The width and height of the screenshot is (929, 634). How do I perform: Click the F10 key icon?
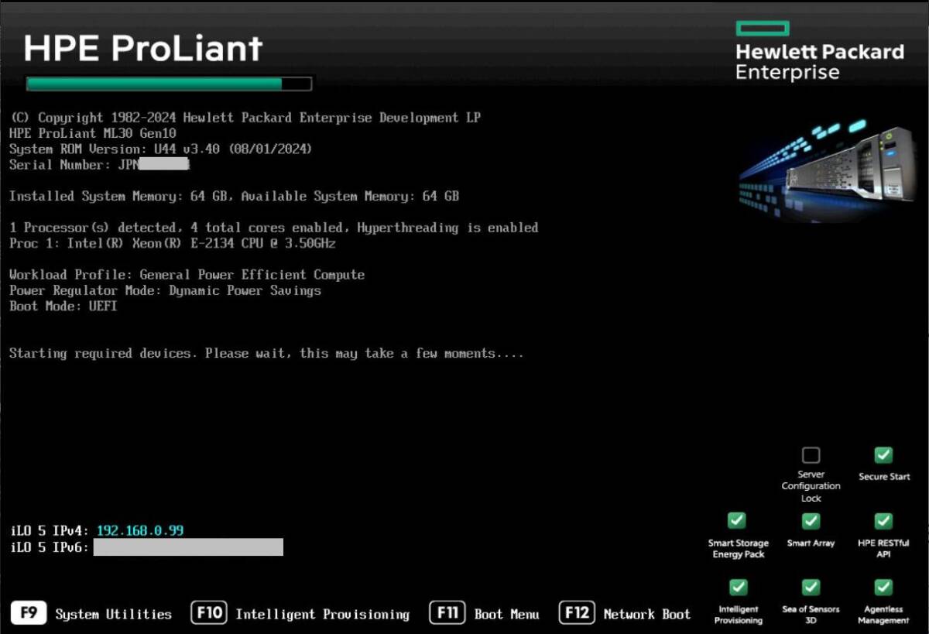coord(208,613)
